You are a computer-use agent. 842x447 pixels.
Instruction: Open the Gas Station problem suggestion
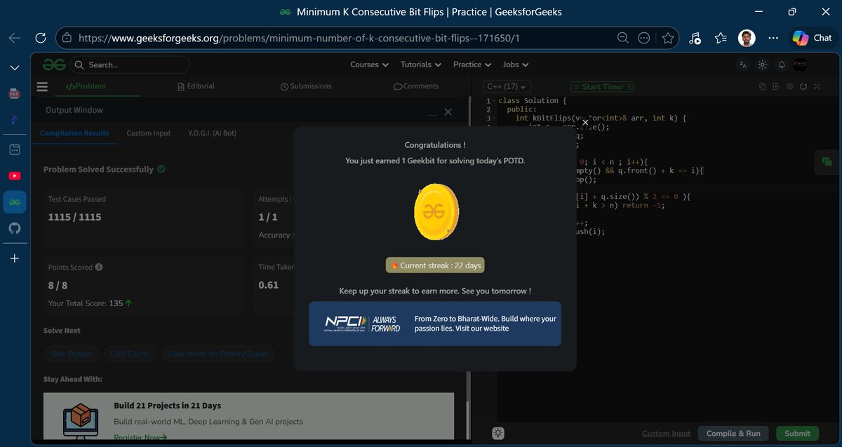[x=72, y=354]
